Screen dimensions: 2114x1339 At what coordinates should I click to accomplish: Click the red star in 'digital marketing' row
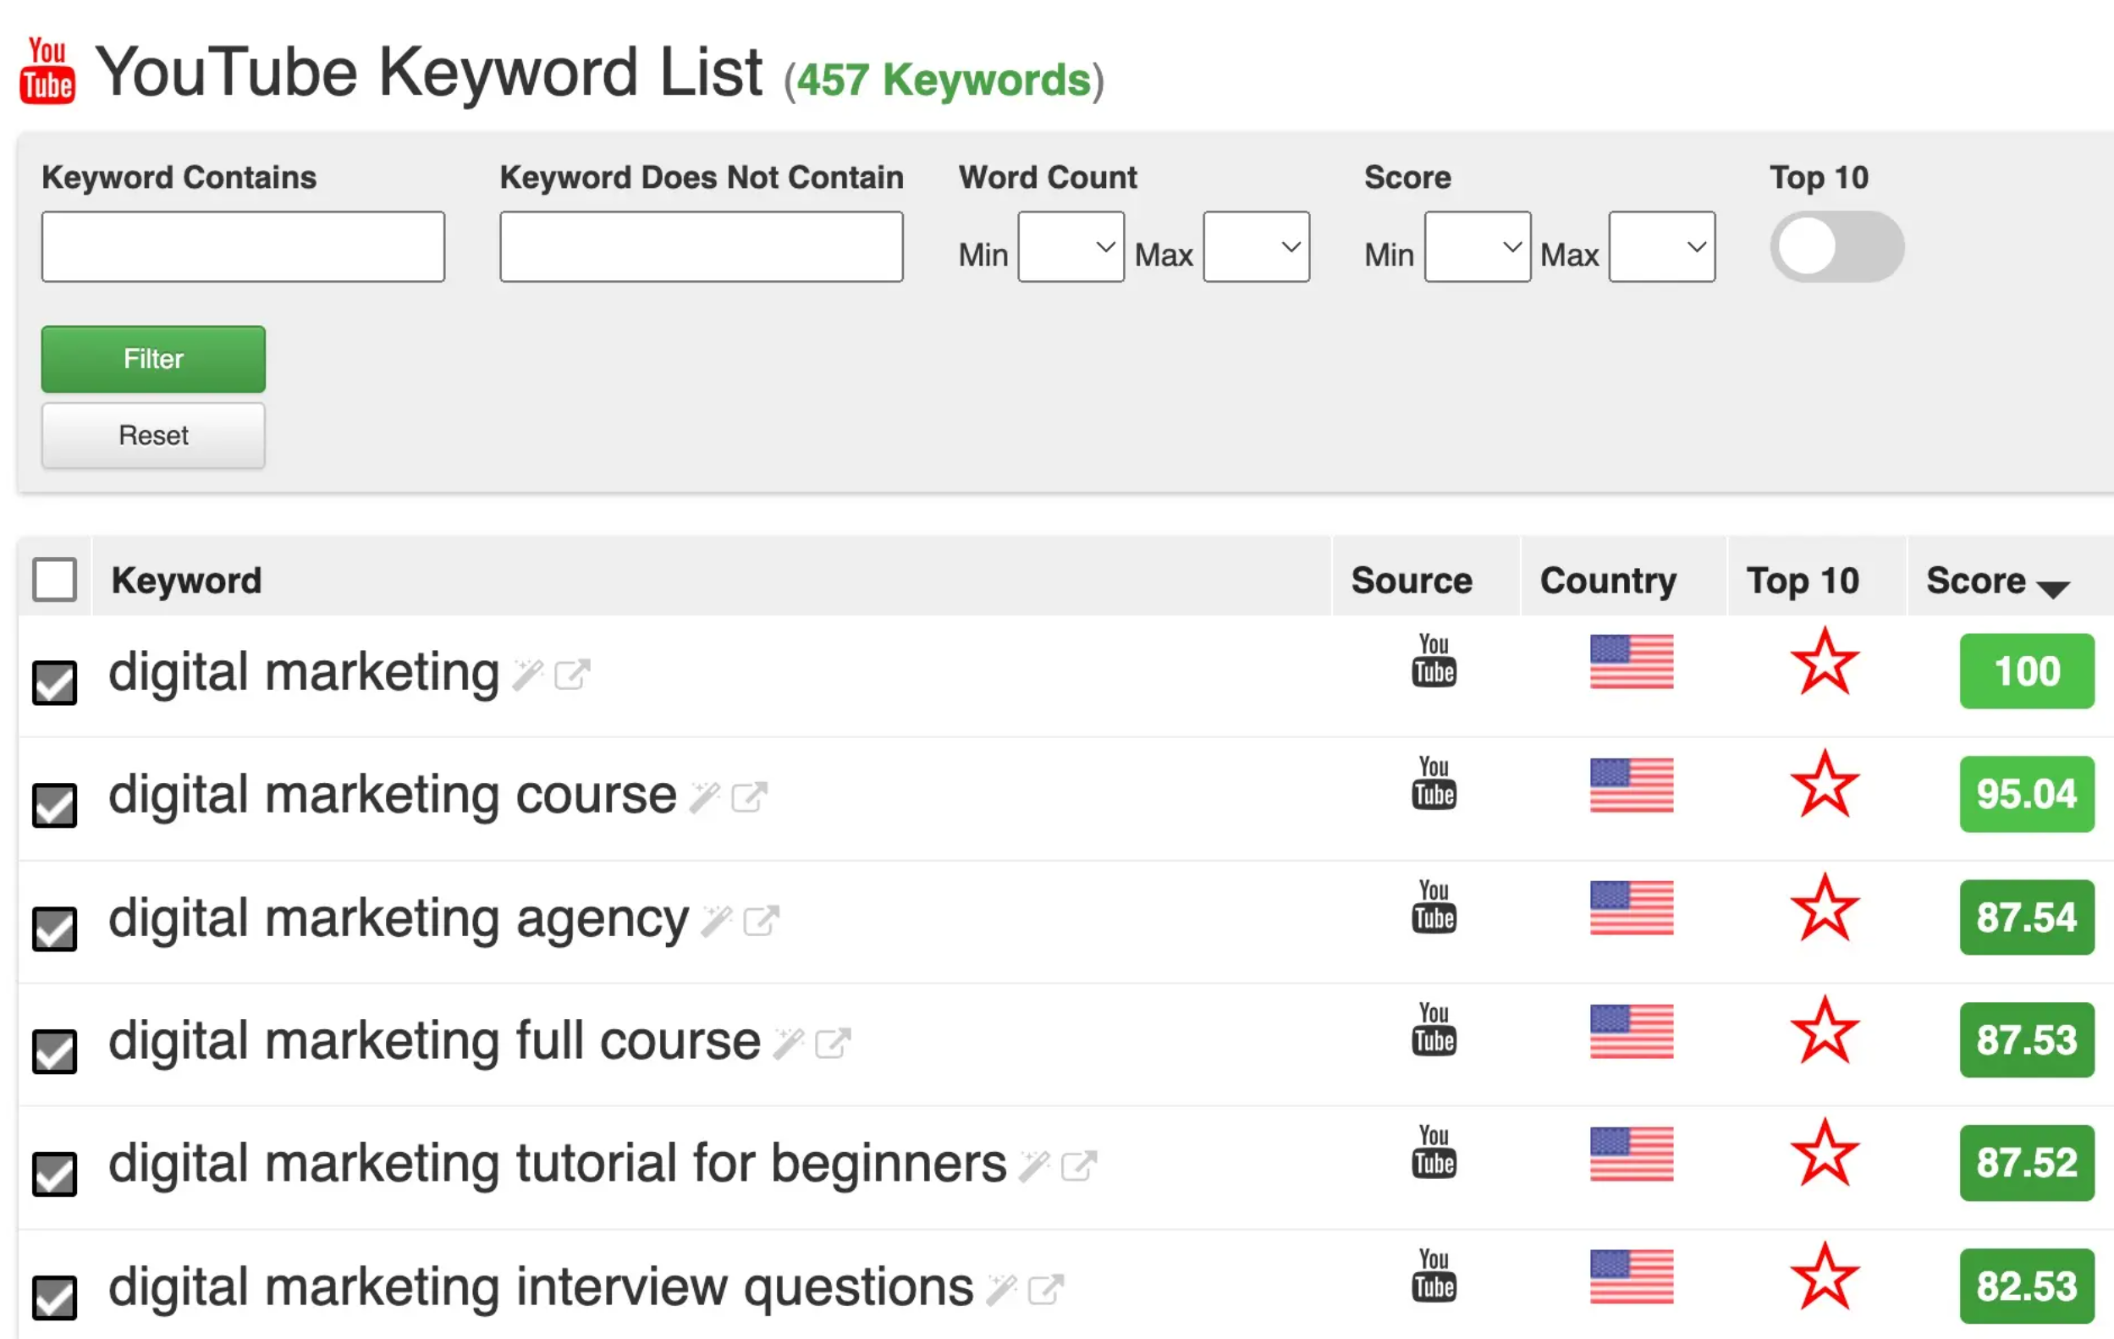[x=1825, y=662]
